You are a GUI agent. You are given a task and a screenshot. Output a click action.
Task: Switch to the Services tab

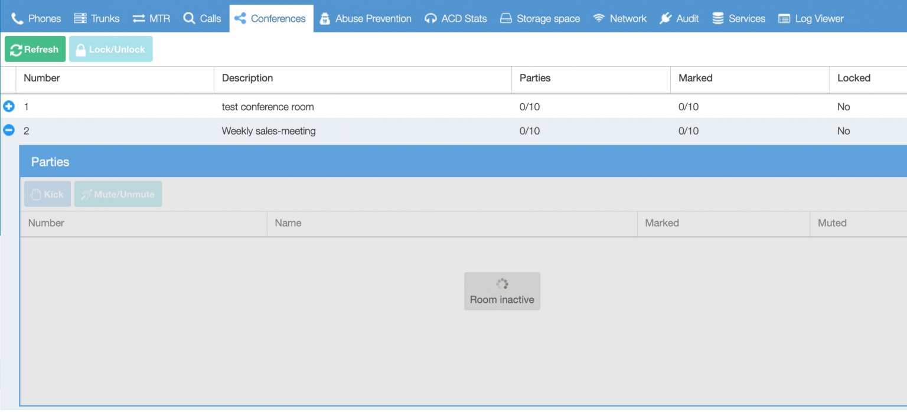738,18
